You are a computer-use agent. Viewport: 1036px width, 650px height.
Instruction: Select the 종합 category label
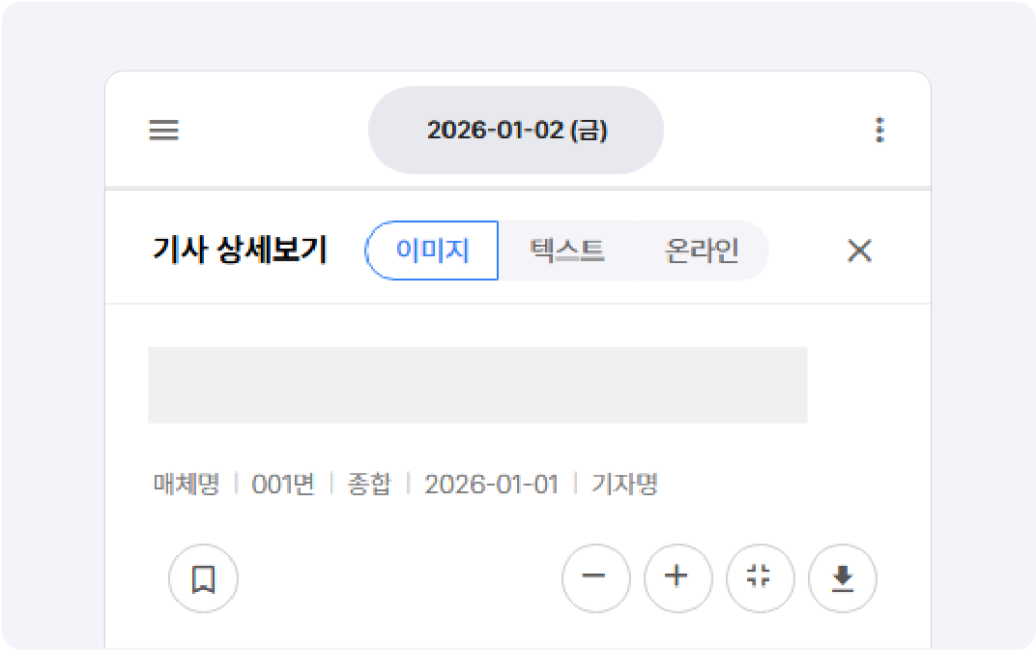coord(370,484)
